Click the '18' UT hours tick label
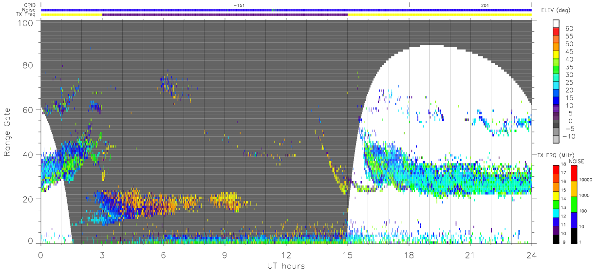The height and width of the screenshot is (276, 598). coord(409,255)
